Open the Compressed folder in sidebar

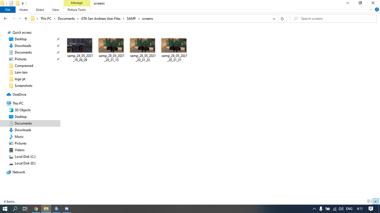(x=24, y=66)
